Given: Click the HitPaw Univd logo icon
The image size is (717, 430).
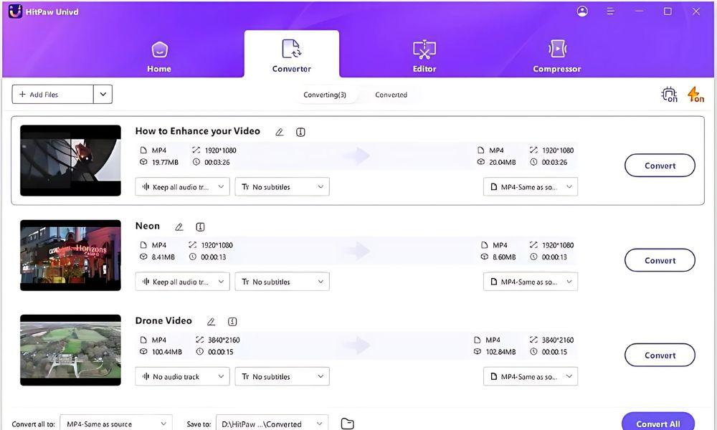Looking at the screenshot, I should tap(15, 11).
